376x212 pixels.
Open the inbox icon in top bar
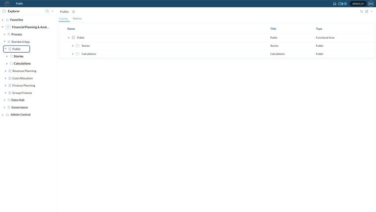335,3
